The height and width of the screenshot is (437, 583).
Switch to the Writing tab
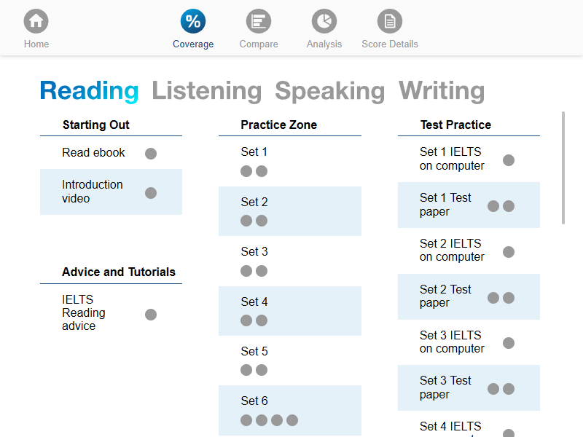point(441,91)
